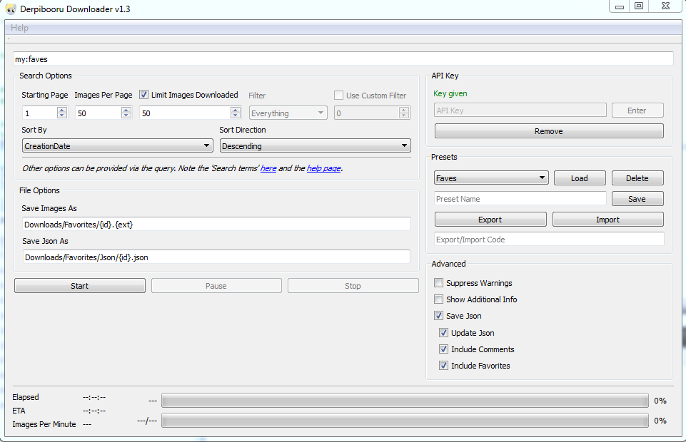Click the Images Per Minute label
This screenshot has width=686, height=442.
point(44,424)
